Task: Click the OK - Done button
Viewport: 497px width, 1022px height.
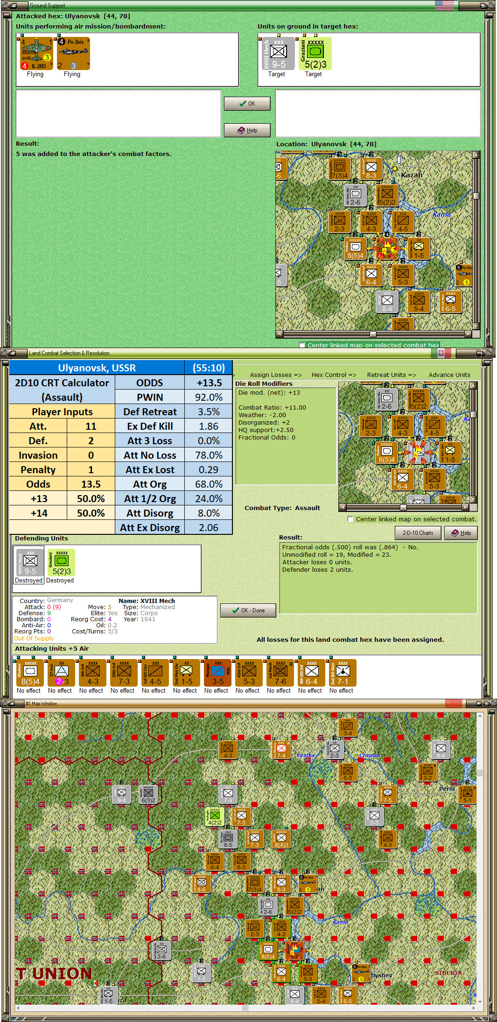Action: pos(248,610)
